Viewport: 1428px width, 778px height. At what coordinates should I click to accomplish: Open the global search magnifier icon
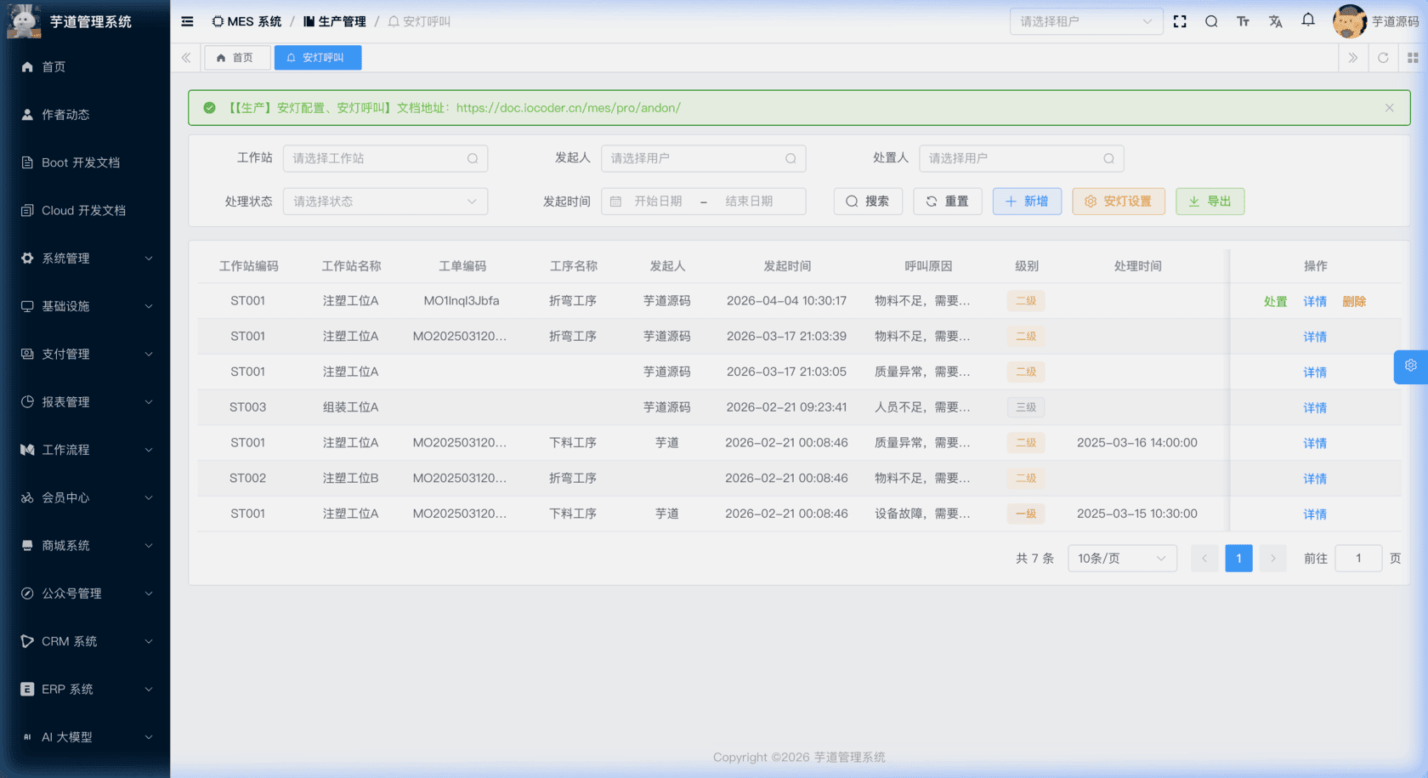(1211, 21)
